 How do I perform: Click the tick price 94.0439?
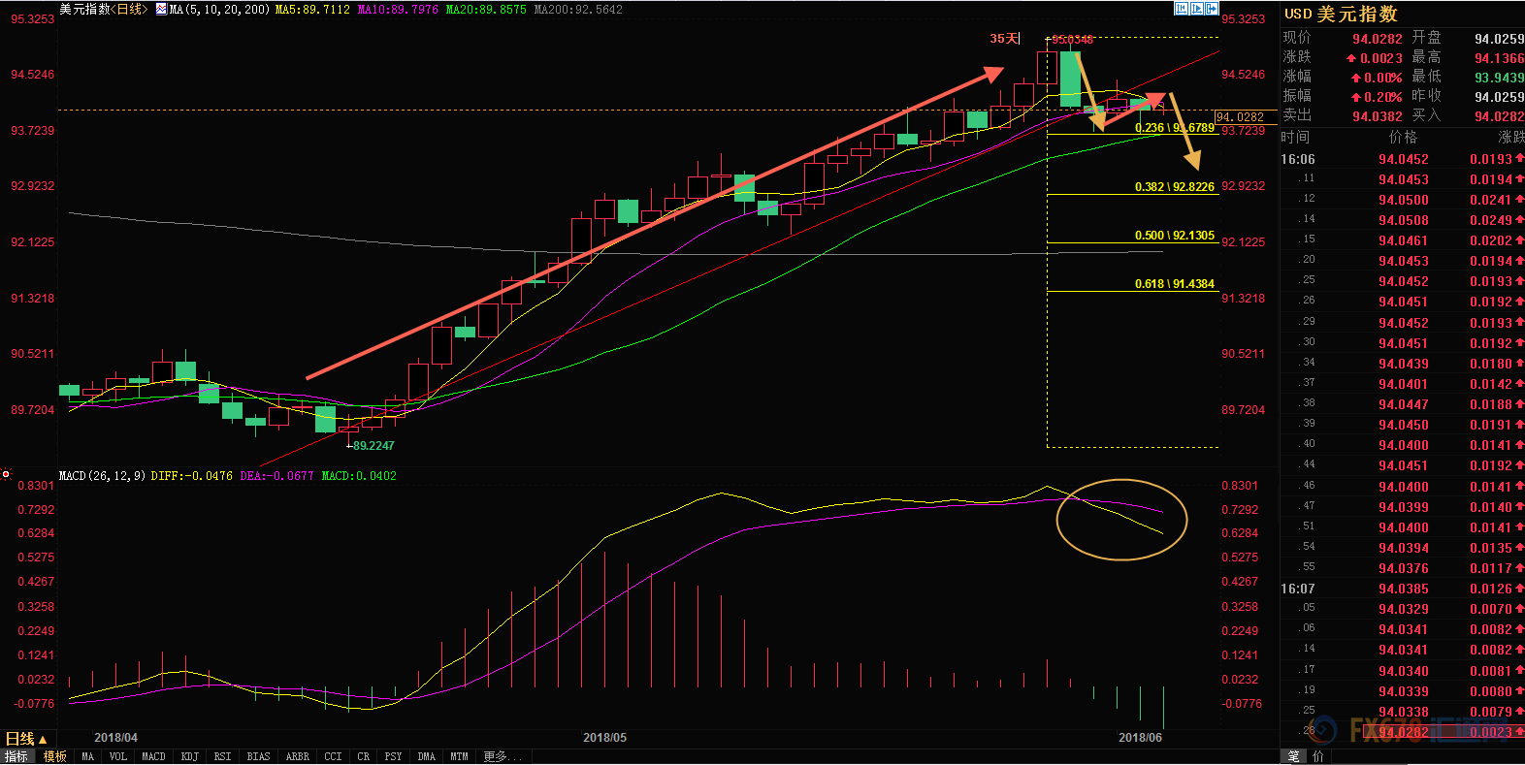(x=1404, y=364)
